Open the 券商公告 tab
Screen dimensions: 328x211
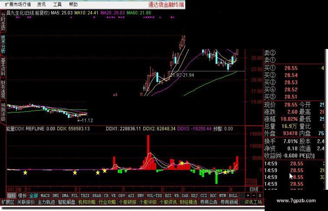(209, 202)
